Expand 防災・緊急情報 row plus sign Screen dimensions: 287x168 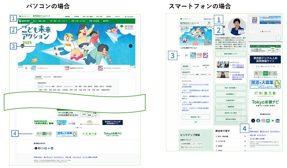click(245, 136)
